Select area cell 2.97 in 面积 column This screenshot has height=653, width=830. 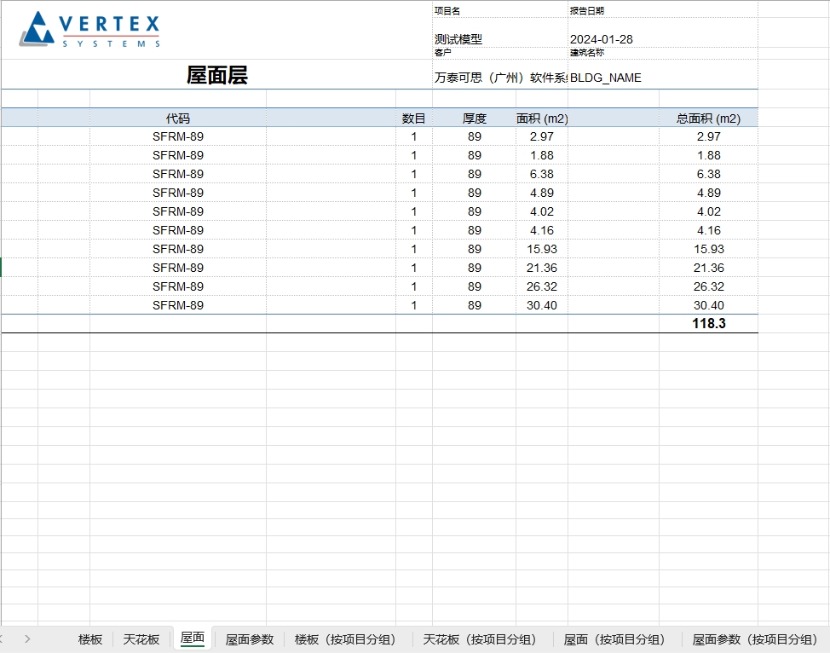tap(542, 136)
